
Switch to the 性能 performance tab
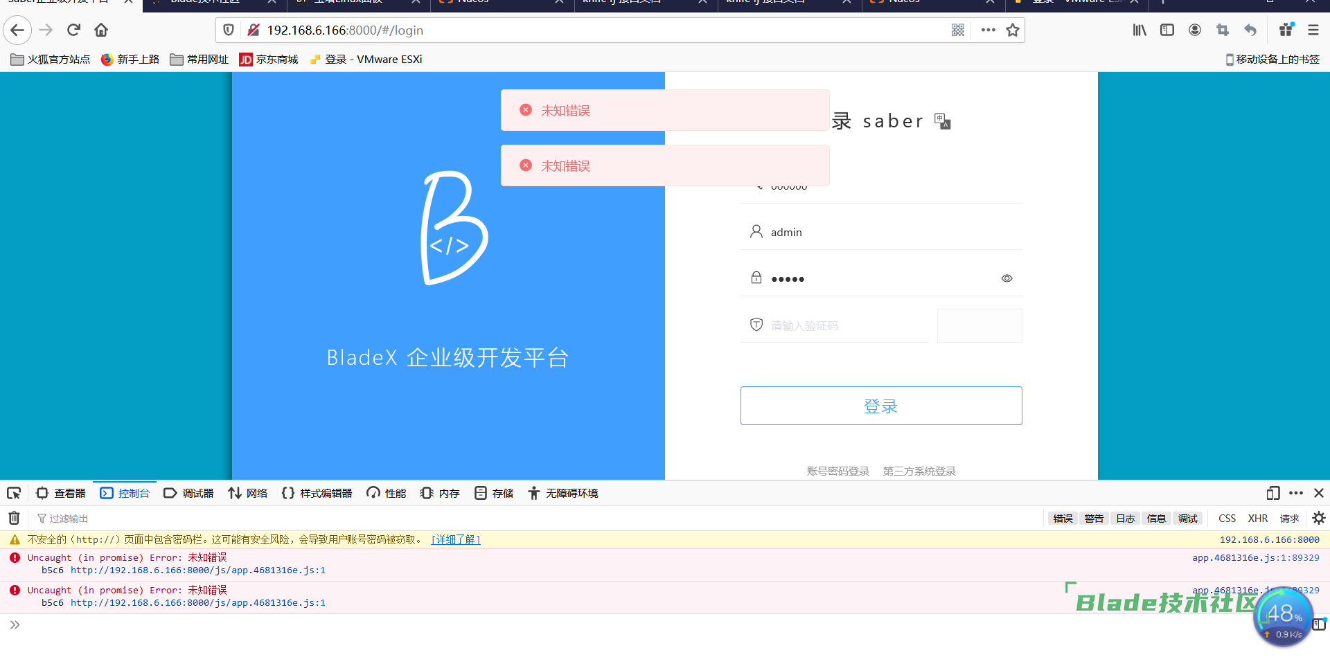click(387, 493)
